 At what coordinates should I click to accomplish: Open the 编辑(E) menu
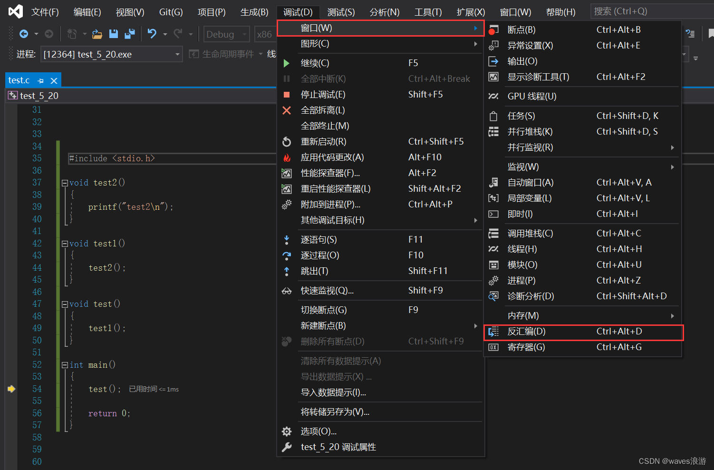tap(87, 12)
